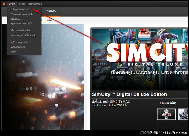This screenshot has height=136, width=189.
Task: Open SimCity™ Digital Deluxe Edition title link
Action: tap(129, 94)
